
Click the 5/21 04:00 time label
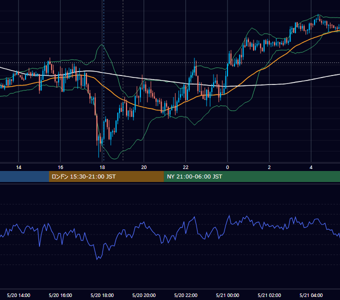(x=311, y=295)
